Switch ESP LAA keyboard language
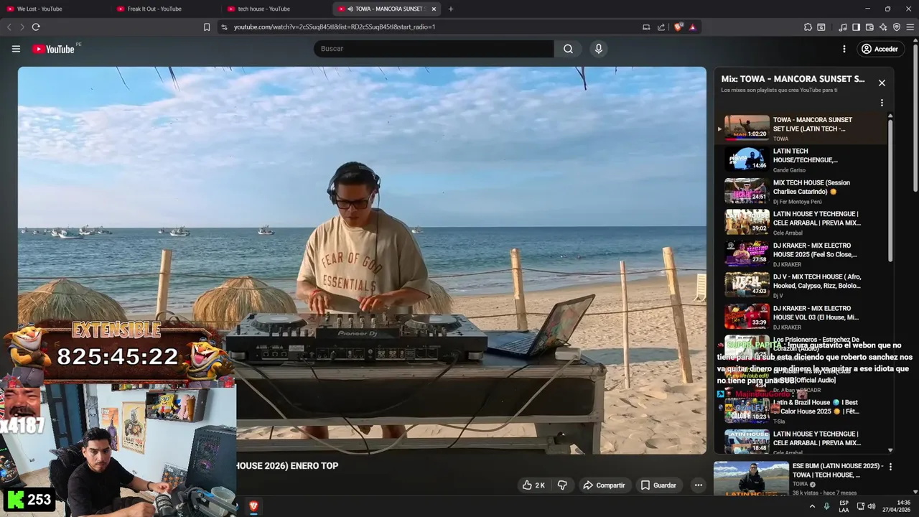919x517 pixels. [x=844, y=506]
